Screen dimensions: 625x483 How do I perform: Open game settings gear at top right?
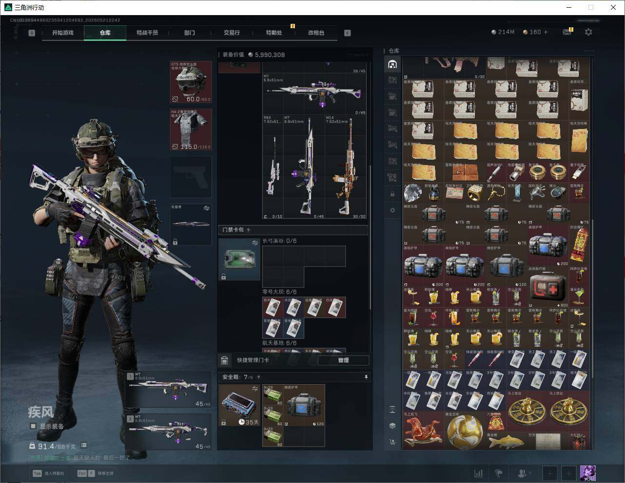point(588,32)
